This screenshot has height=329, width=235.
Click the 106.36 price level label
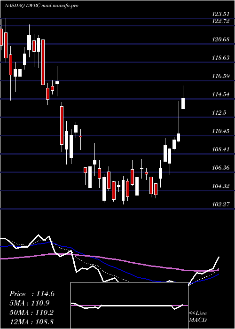click(220, 168)
